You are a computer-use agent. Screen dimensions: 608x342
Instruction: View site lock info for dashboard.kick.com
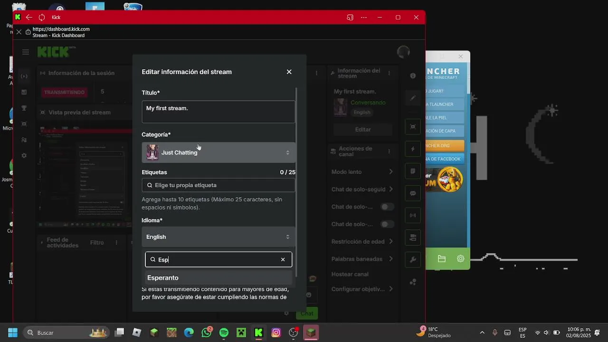[x=28, y=32]
